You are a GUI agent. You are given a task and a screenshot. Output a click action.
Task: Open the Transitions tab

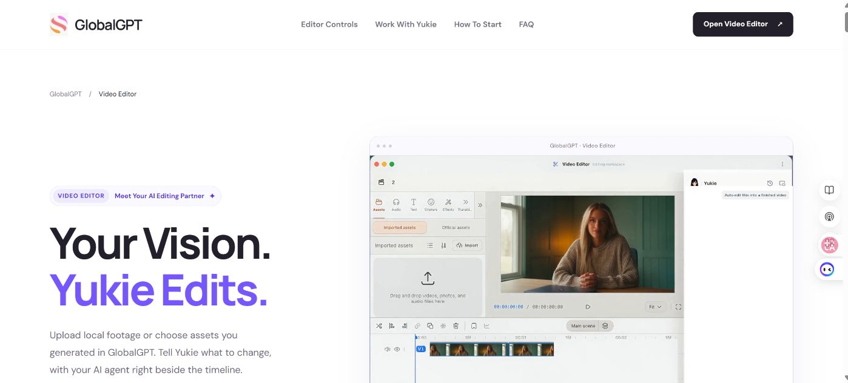(x=465, y=205)
